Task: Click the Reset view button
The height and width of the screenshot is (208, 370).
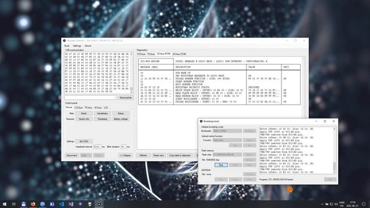Action: [158, 155]
